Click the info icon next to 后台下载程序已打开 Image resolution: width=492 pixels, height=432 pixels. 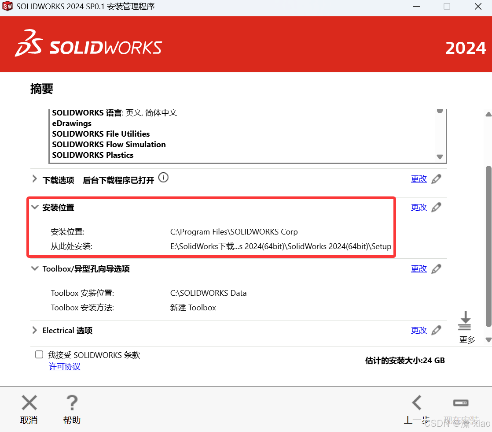163,178
